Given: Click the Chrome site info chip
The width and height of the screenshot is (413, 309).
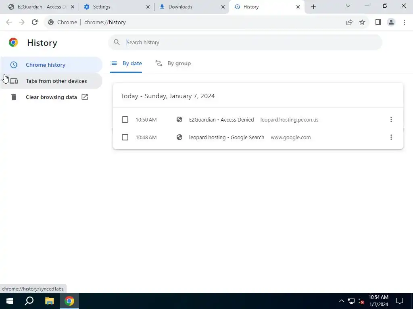Looking at the screenshot, I should (63, 23).
